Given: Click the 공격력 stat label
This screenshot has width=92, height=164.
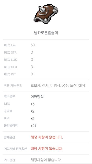Looking at the screenshot, I should point(8,111).
